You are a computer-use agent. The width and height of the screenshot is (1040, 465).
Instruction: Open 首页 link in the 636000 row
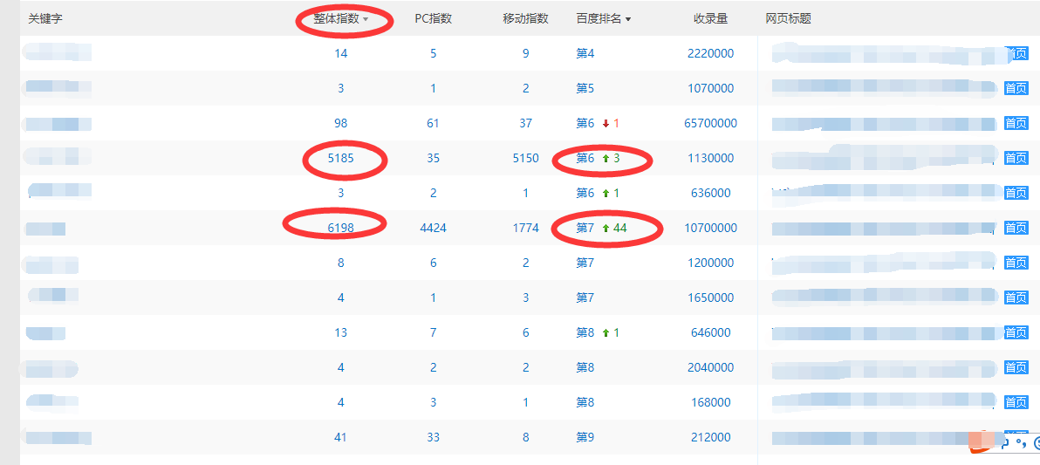coord(1016,193)
